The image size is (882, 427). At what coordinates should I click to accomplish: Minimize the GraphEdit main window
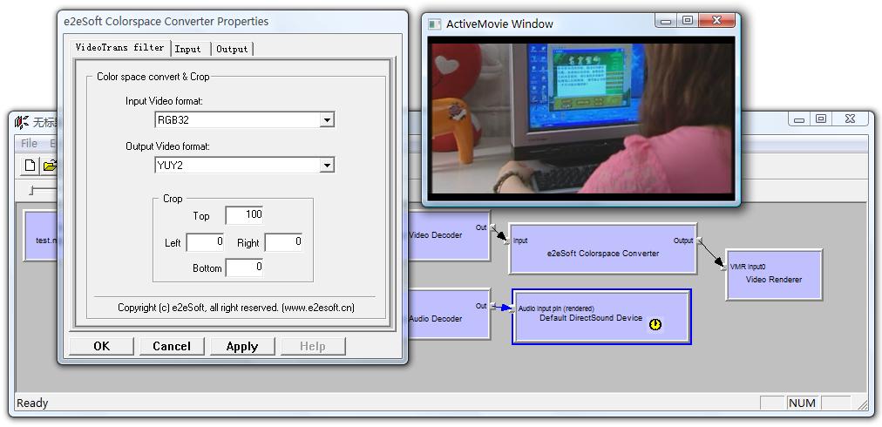pyautogui.click(x=798, y=119)
